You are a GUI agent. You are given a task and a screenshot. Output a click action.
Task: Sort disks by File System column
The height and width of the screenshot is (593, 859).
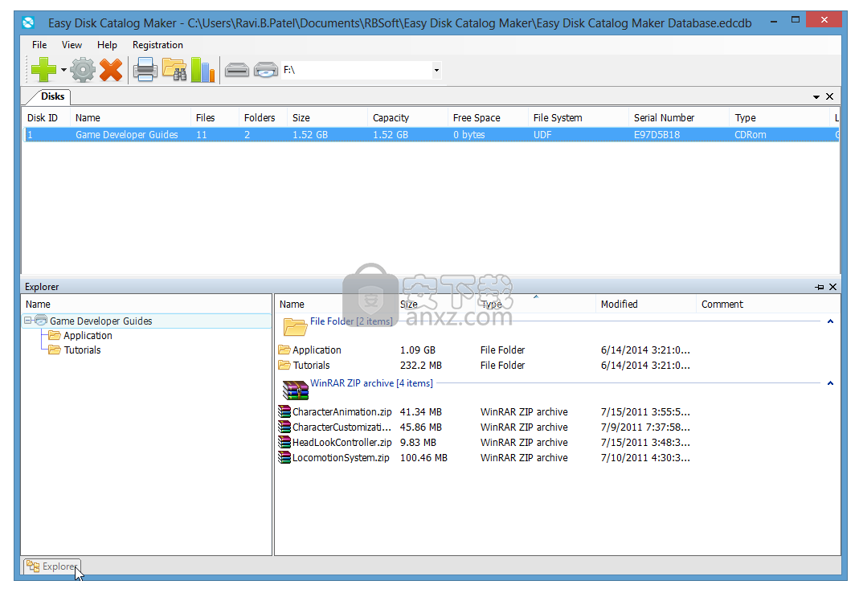pos(579,118)
